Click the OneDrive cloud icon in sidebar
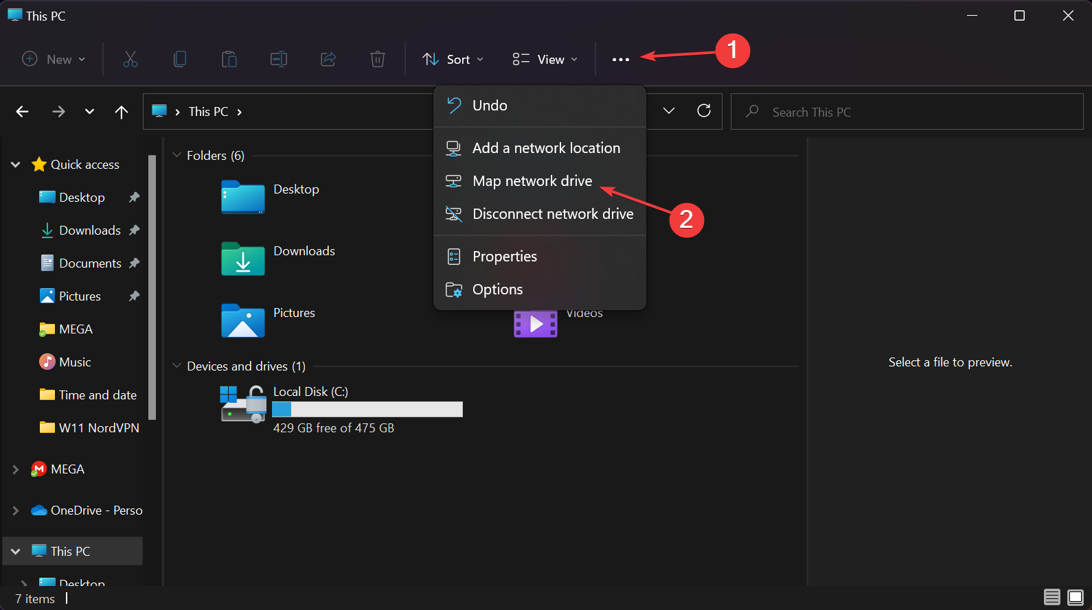The height and width of the screenshot is (610, 1092). [39, 511]
